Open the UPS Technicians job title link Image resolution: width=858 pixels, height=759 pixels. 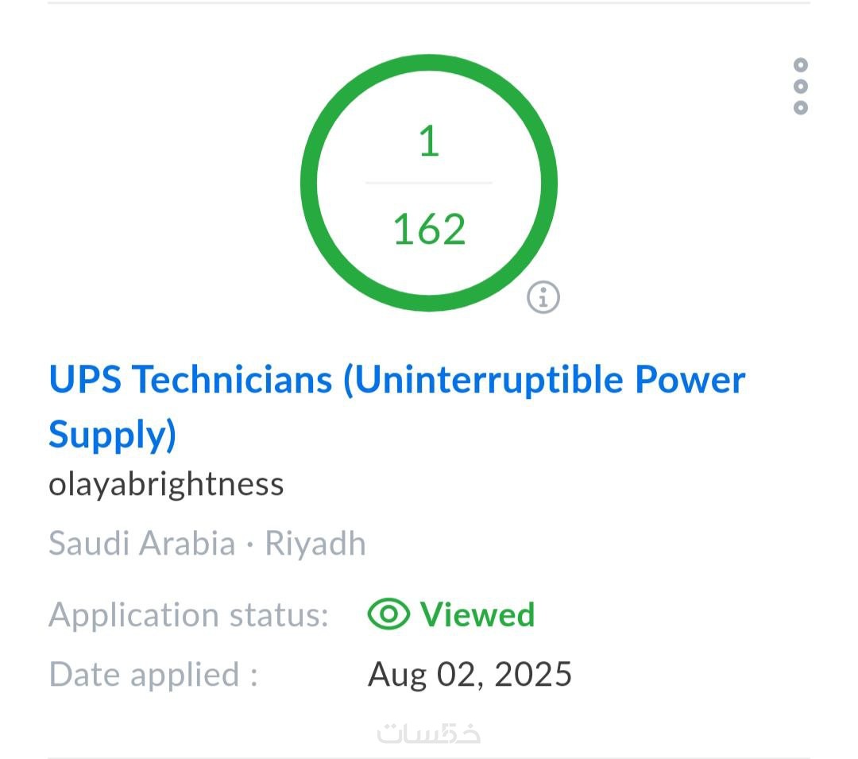coord(396,380)
